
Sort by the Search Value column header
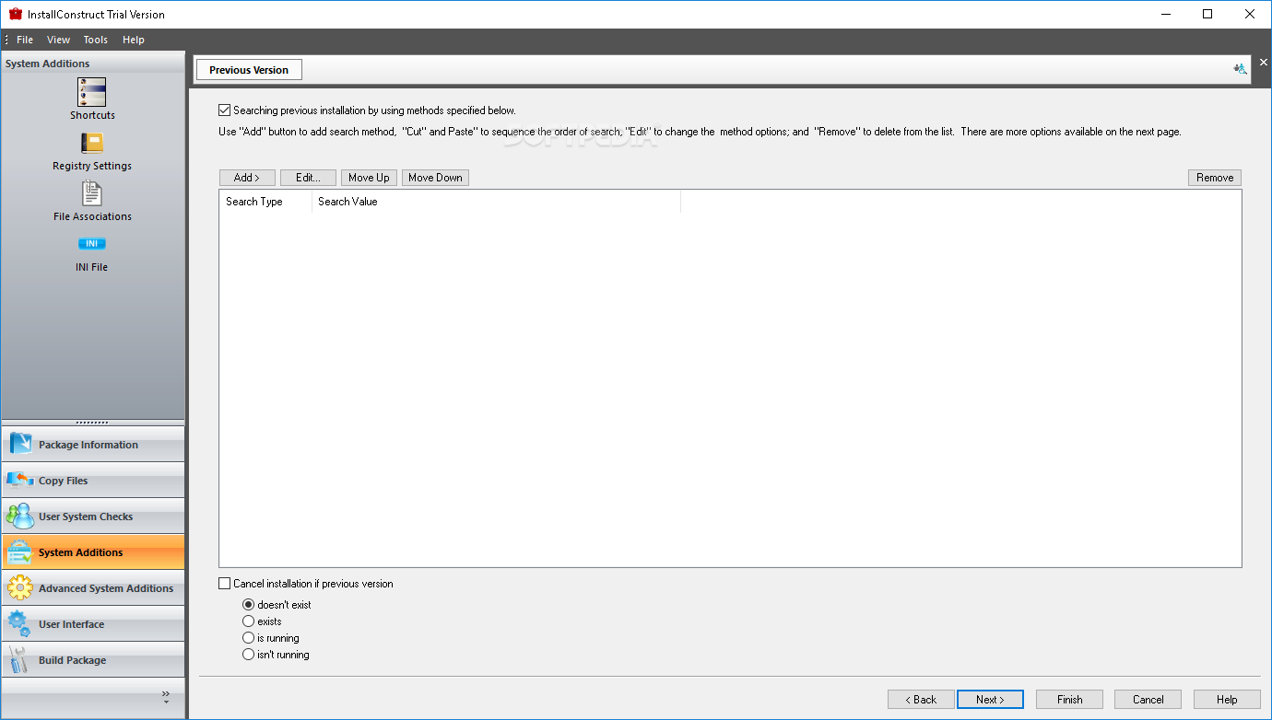[496, 202]
